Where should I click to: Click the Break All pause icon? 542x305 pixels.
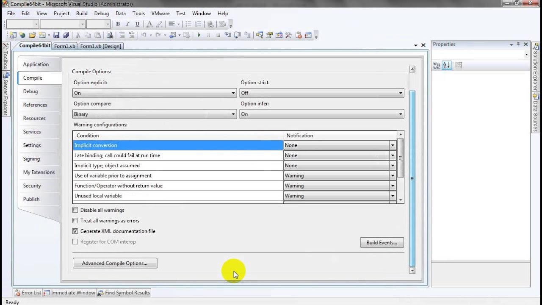(208, 35)
